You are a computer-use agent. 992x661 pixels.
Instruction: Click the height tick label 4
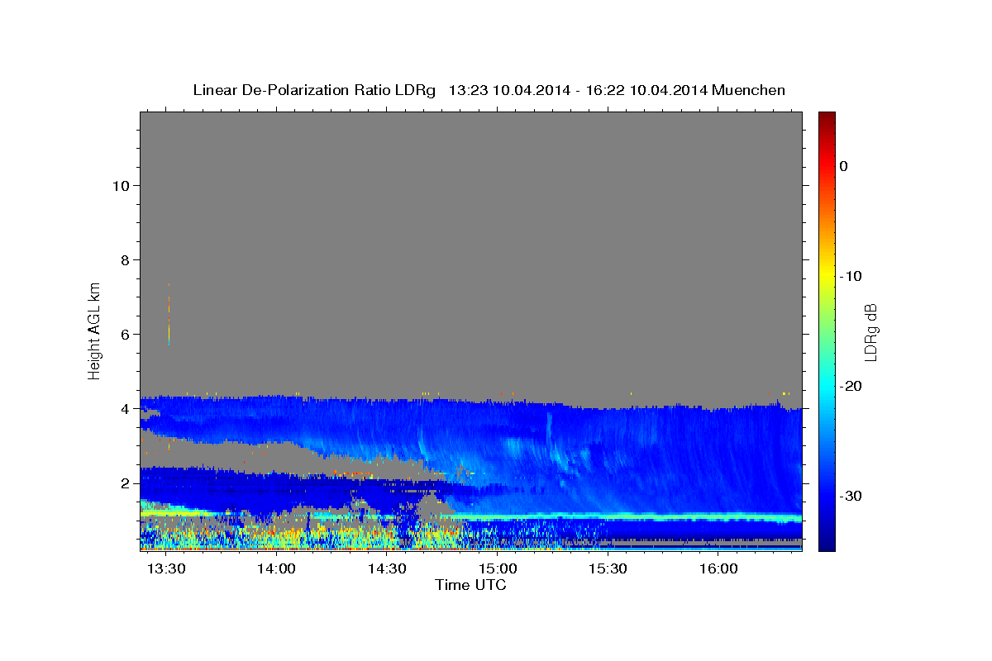click(125, 408)
